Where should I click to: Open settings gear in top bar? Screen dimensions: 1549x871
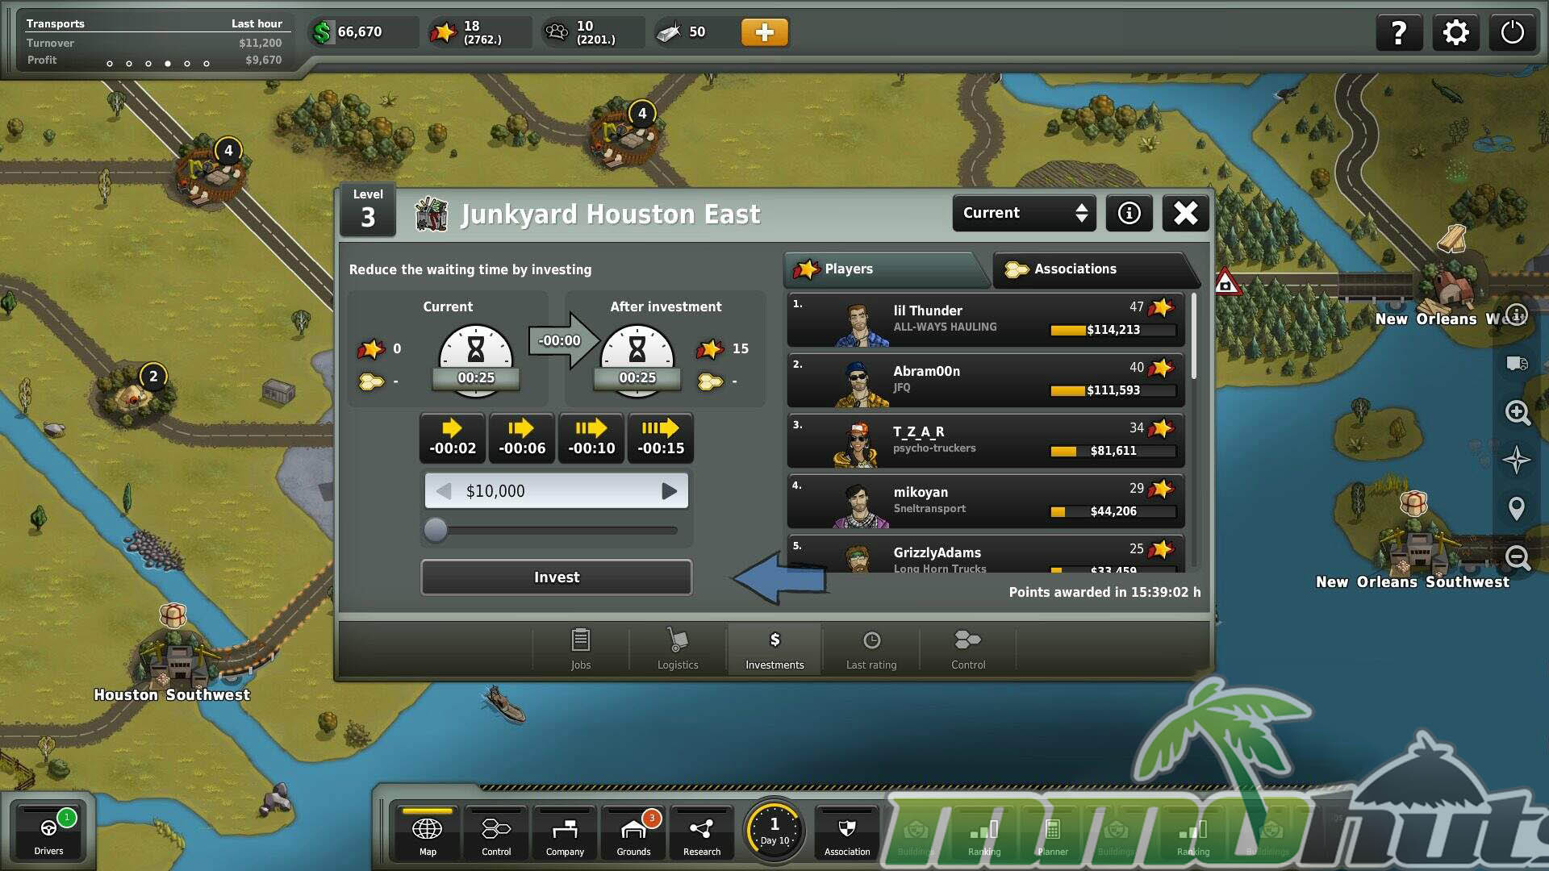1455,33
